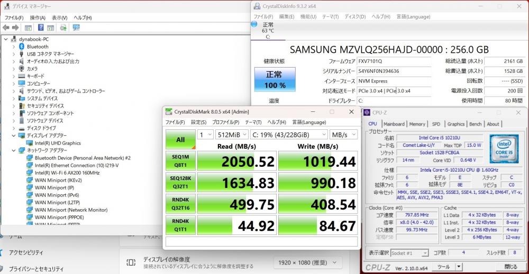529x274 pixels.
Task: Click the Intel(R) UHD Graphics adapter icon
Action: coord(30,143)
